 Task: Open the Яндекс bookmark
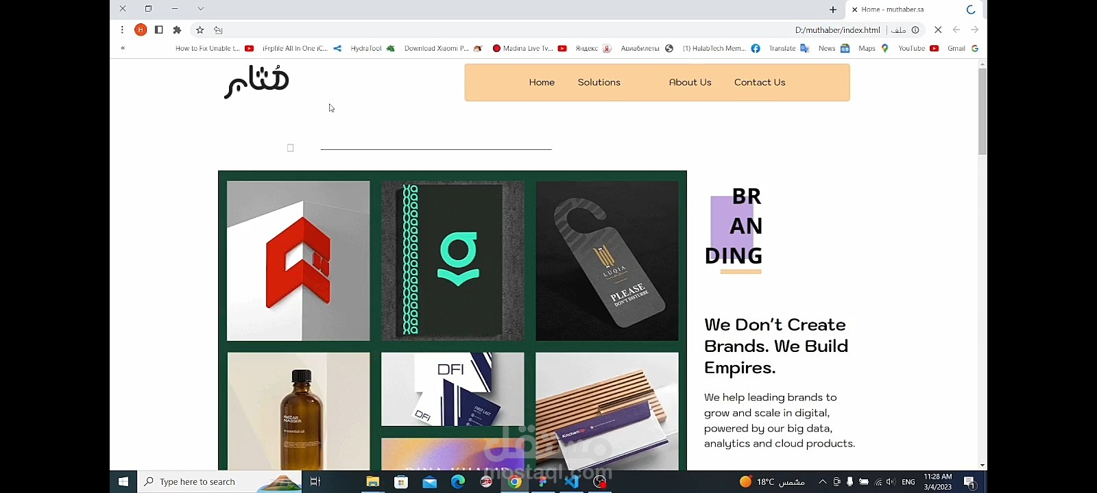tap(593, 48)
